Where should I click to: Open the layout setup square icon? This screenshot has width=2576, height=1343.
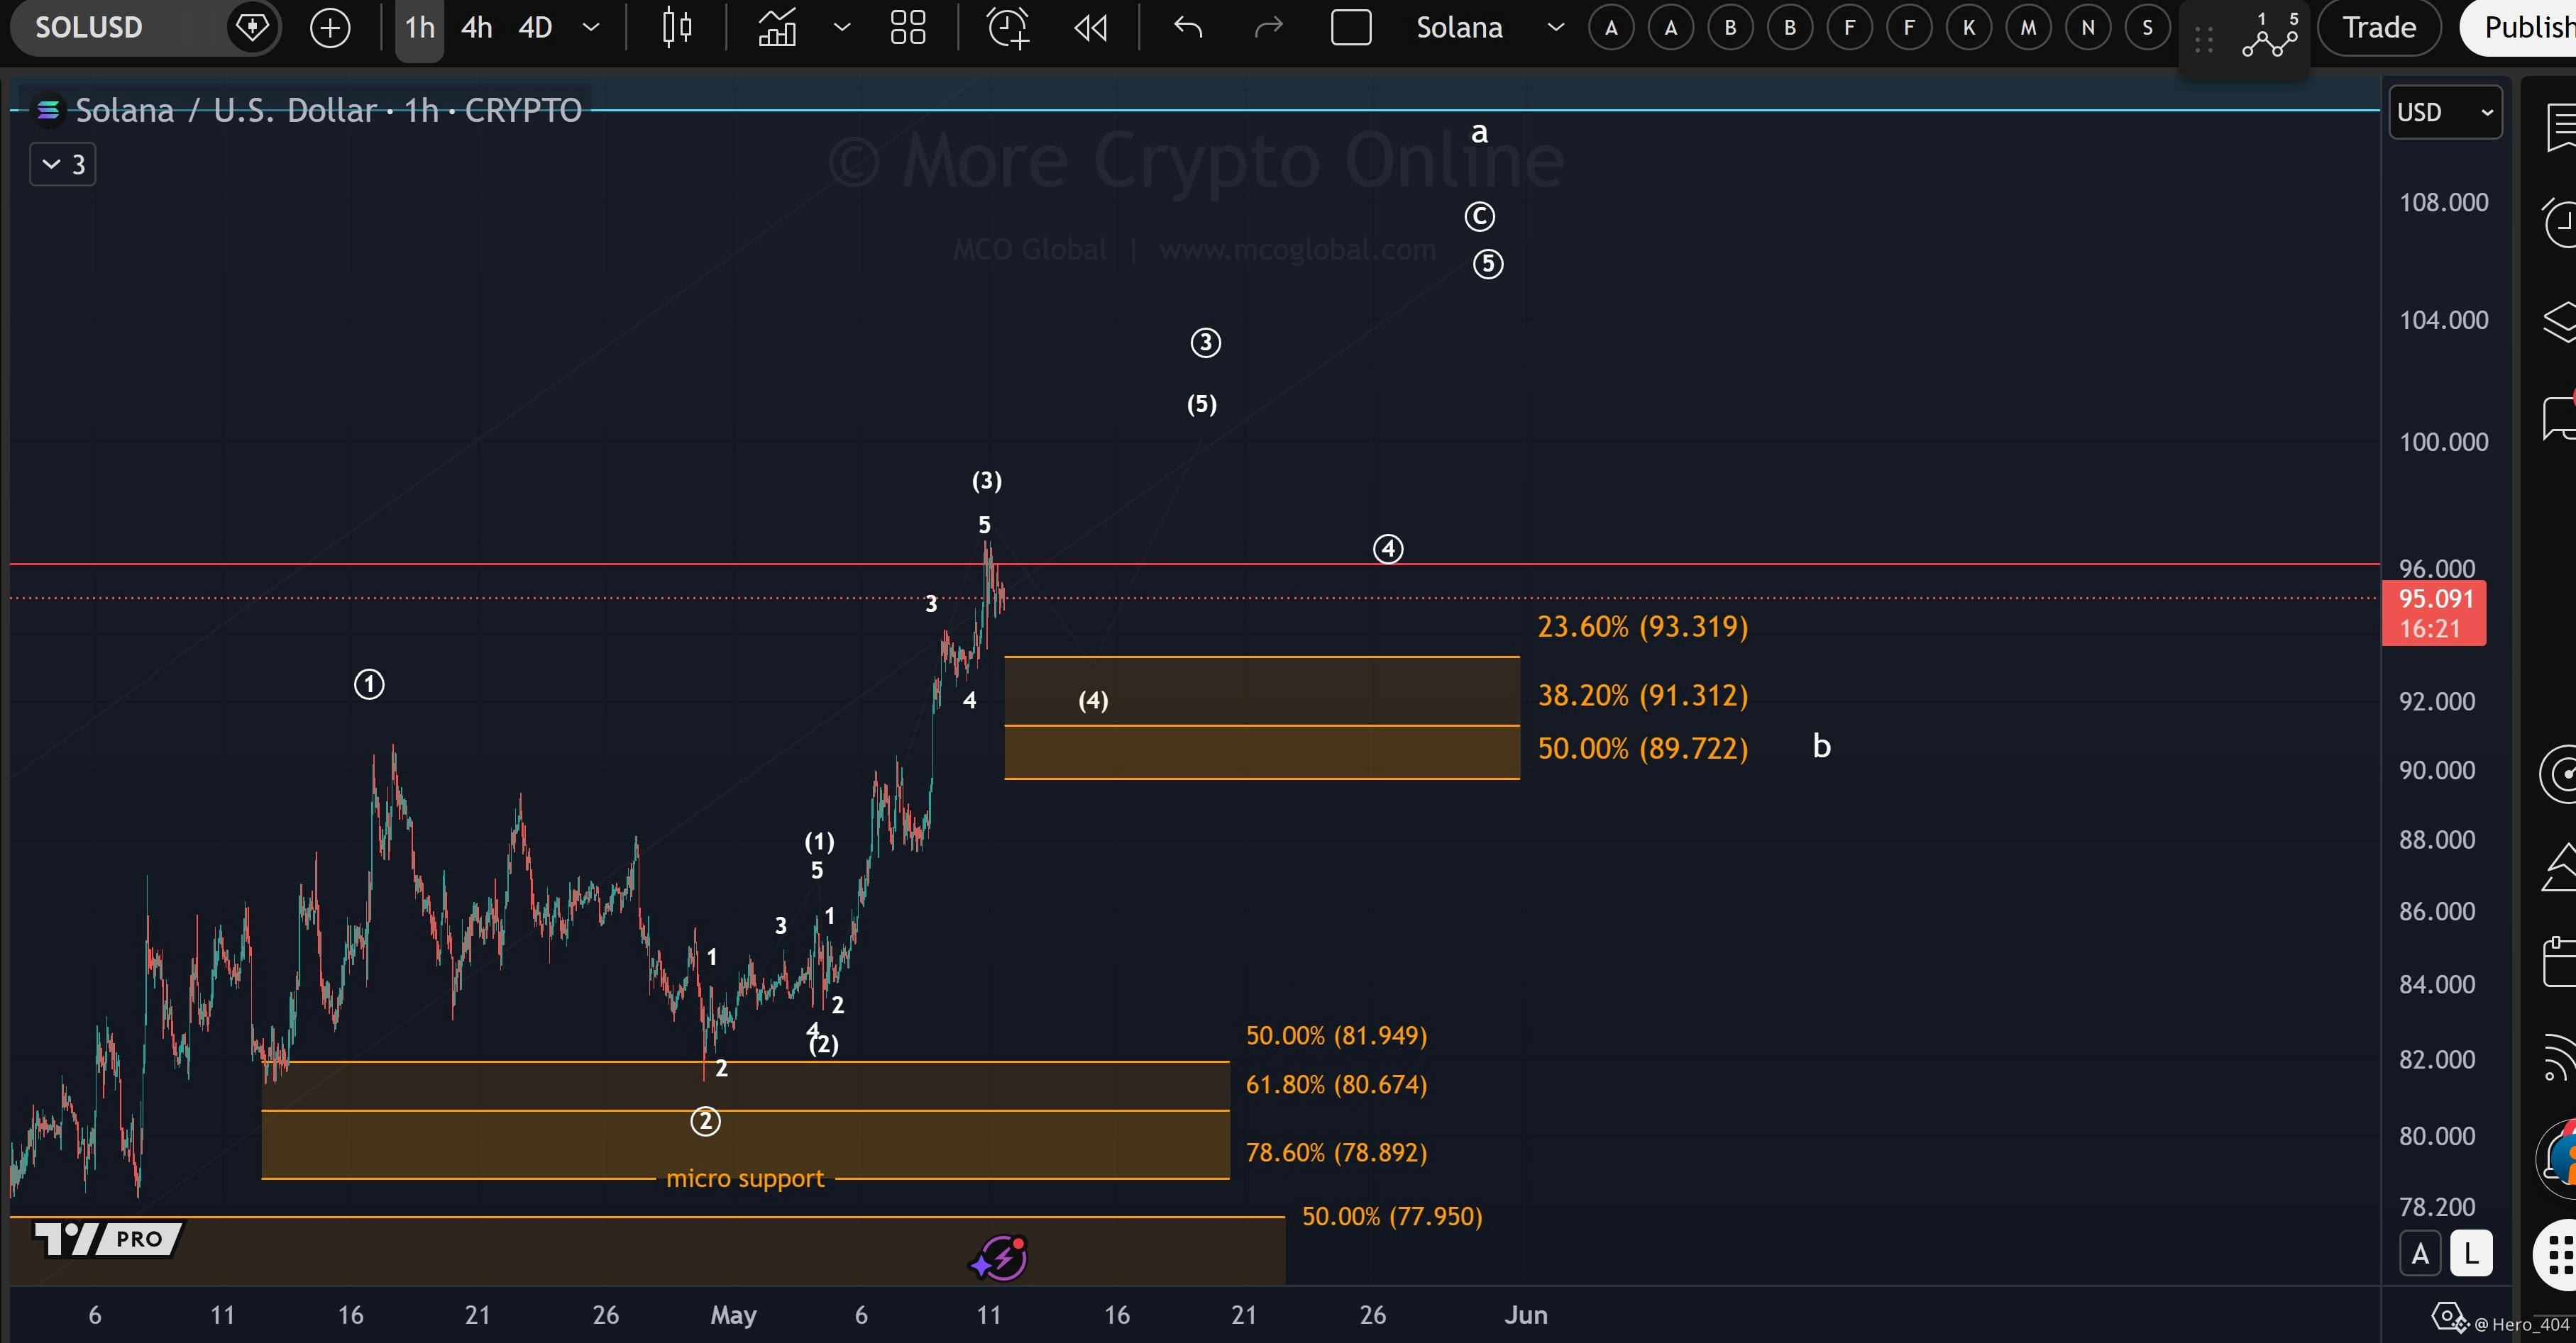pyautogui.click(x=1351, y=27)
